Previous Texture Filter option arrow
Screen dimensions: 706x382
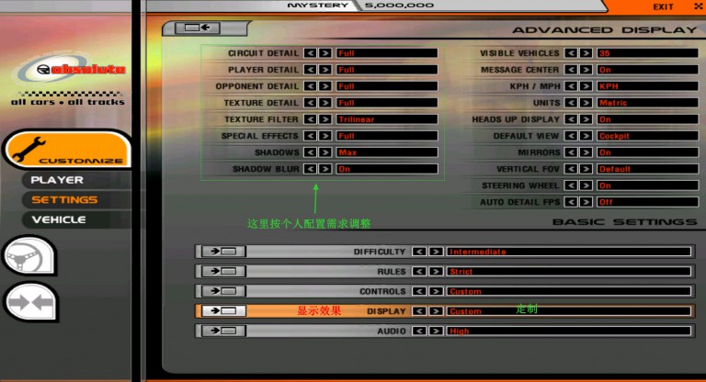[x=310, y=119]
